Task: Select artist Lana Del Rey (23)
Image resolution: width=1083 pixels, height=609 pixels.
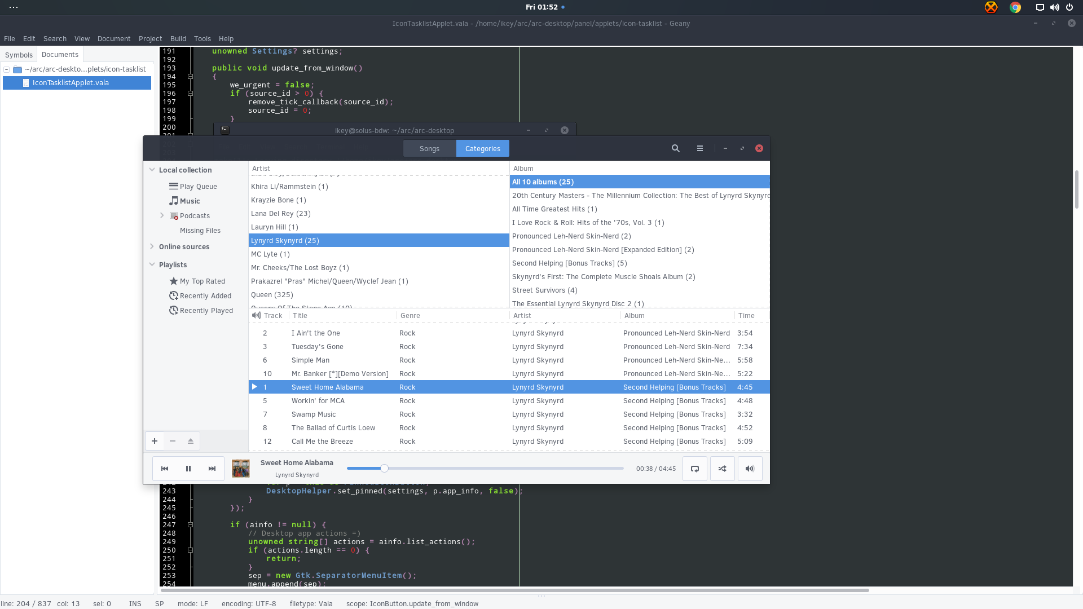Action: click(378, 214)
